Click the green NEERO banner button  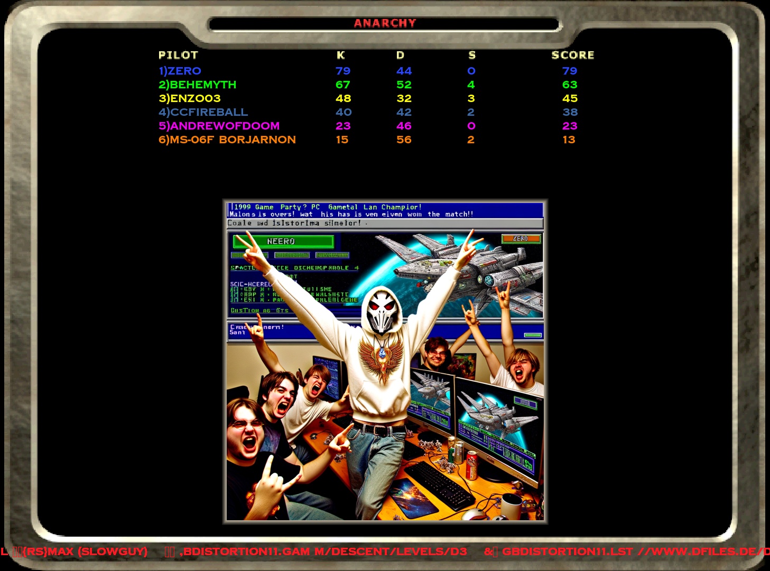[283, 242]
